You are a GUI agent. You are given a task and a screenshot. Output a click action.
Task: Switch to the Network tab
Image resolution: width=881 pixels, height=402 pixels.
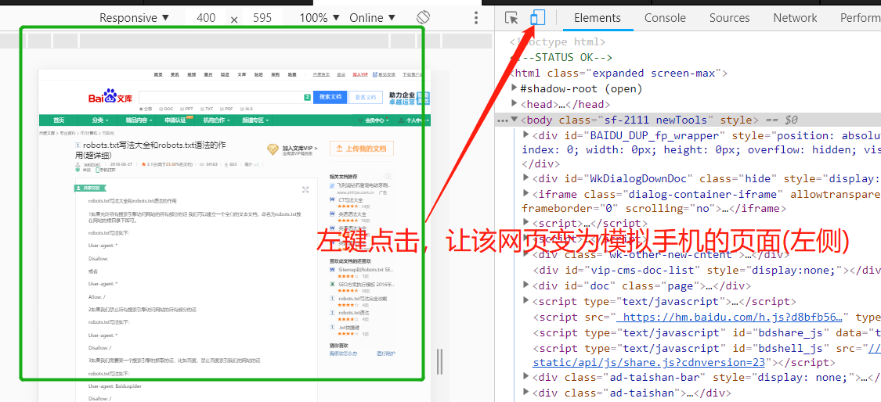click(795, 18)
